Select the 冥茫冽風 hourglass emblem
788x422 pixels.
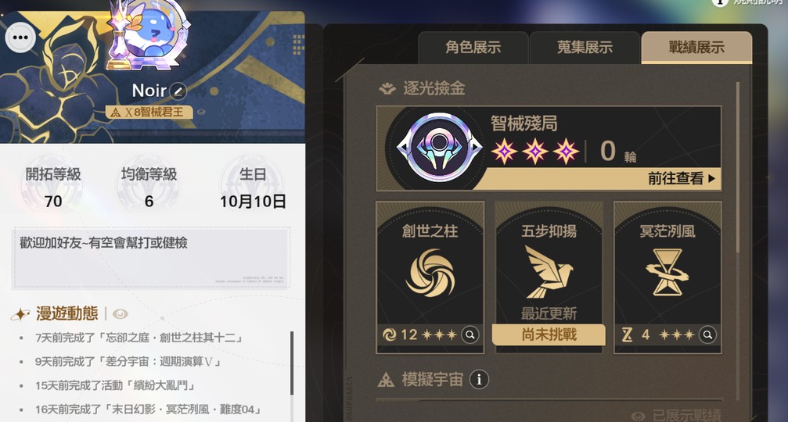667,272
